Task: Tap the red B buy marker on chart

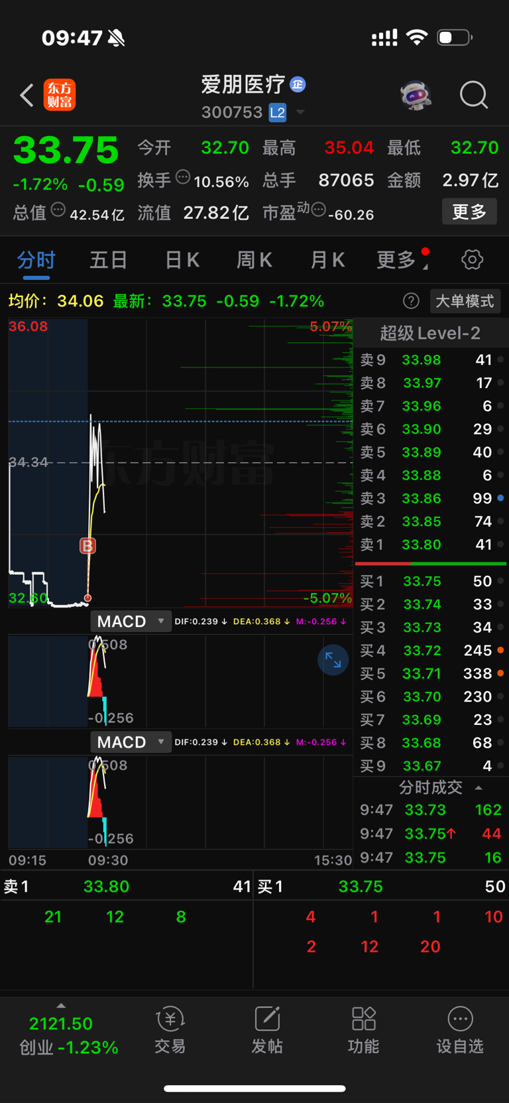Action: [x=87, y=545]
